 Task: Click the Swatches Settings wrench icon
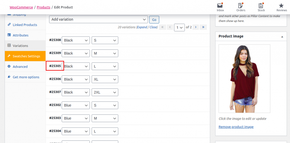tap(9, 56)
